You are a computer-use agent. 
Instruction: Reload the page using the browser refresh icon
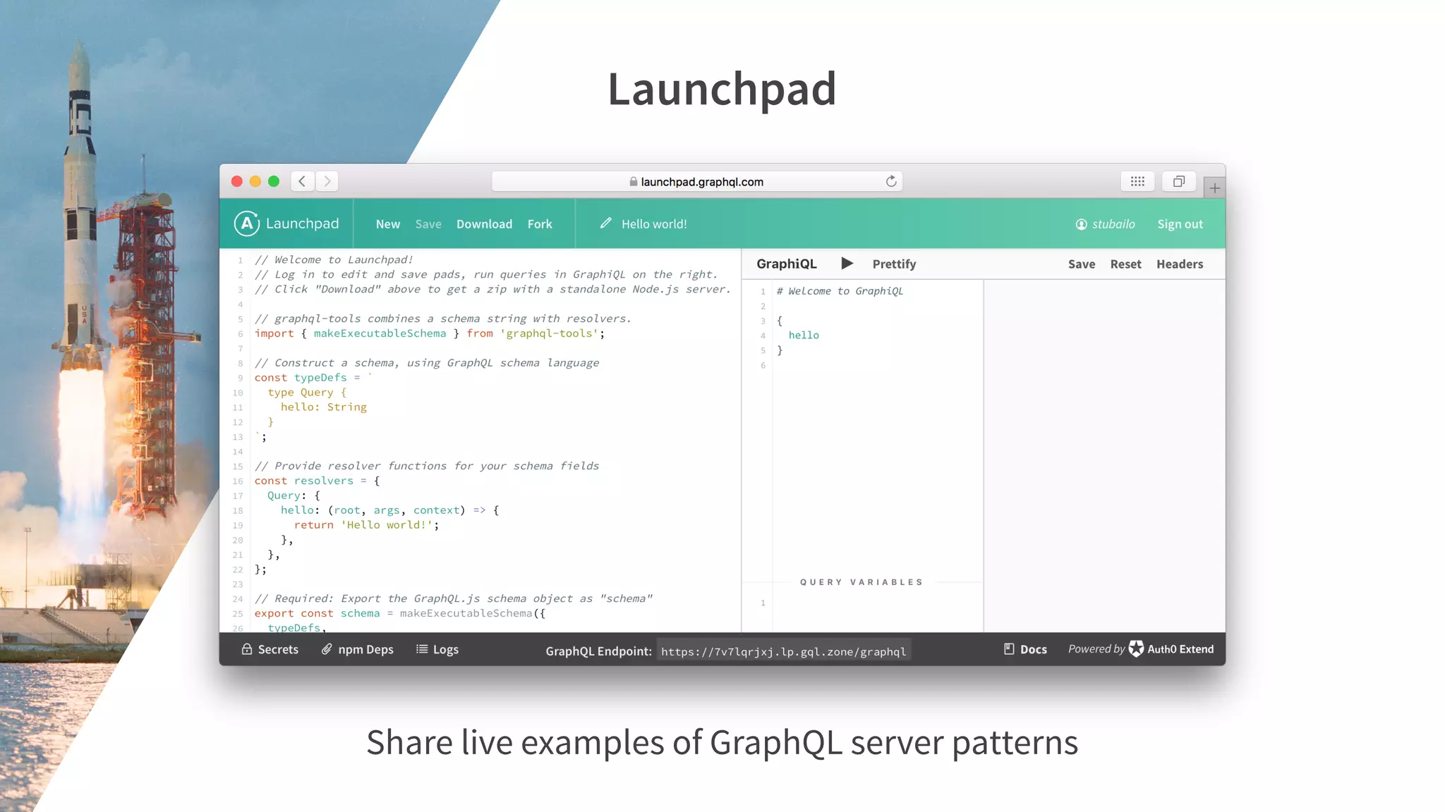point(891,182)
